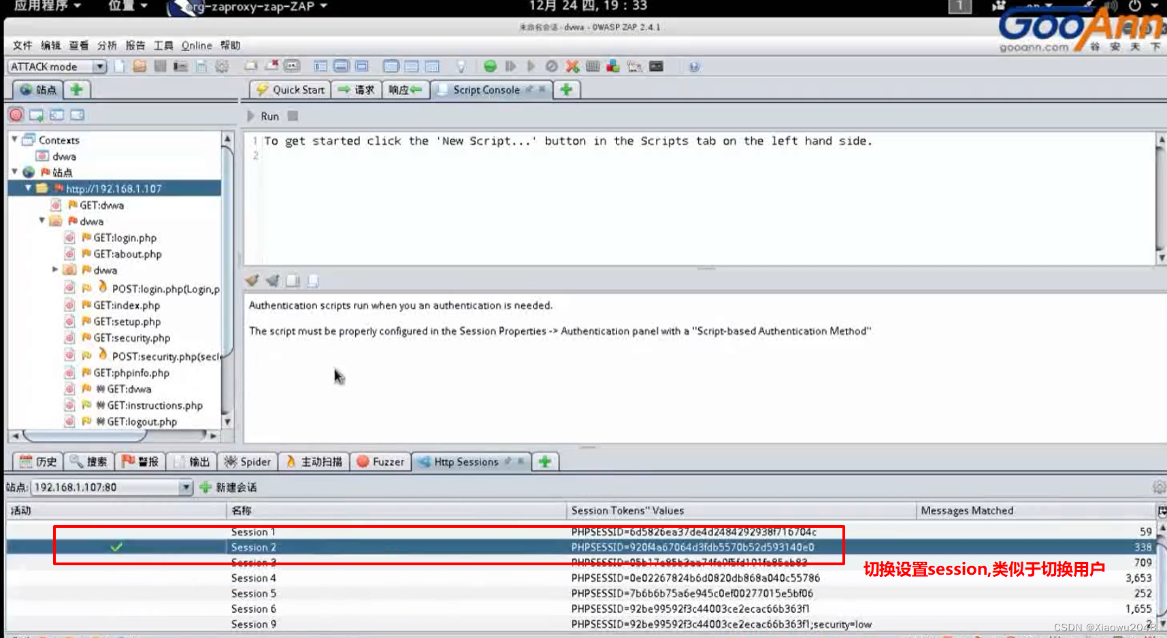This screenshot has width=1167, height=638.
Task: Switch to the Fuzzer tab
Action: [x=380, y=461]
